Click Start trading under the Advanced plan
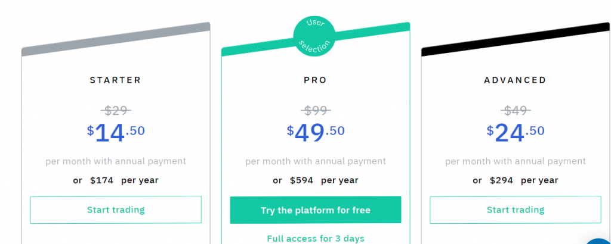This screenshot has width=611, height=244. pos(516,210)
